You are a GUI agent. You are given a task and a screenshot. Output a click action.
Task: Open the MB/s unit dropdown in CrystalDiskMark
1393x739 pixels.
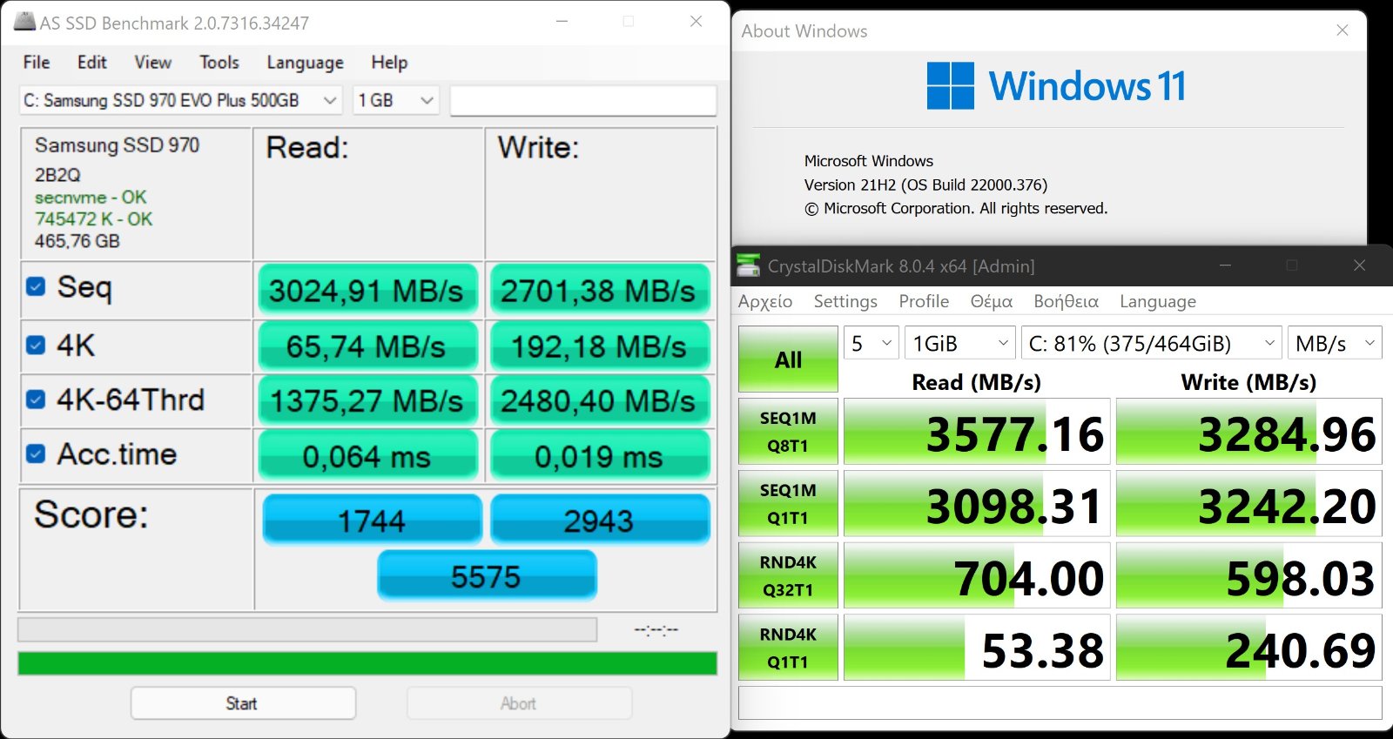coord(1335,344)
